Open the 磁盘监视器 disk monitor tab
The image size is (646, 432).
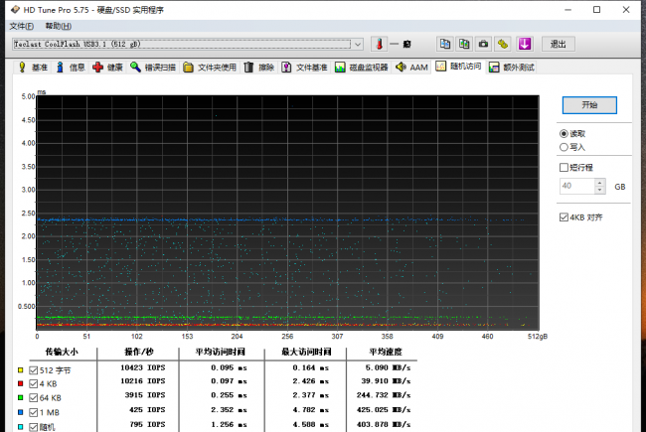coord(362,68)
